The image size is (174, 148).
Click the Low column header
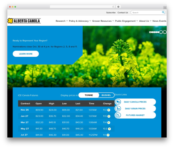[x=64, y=104]
